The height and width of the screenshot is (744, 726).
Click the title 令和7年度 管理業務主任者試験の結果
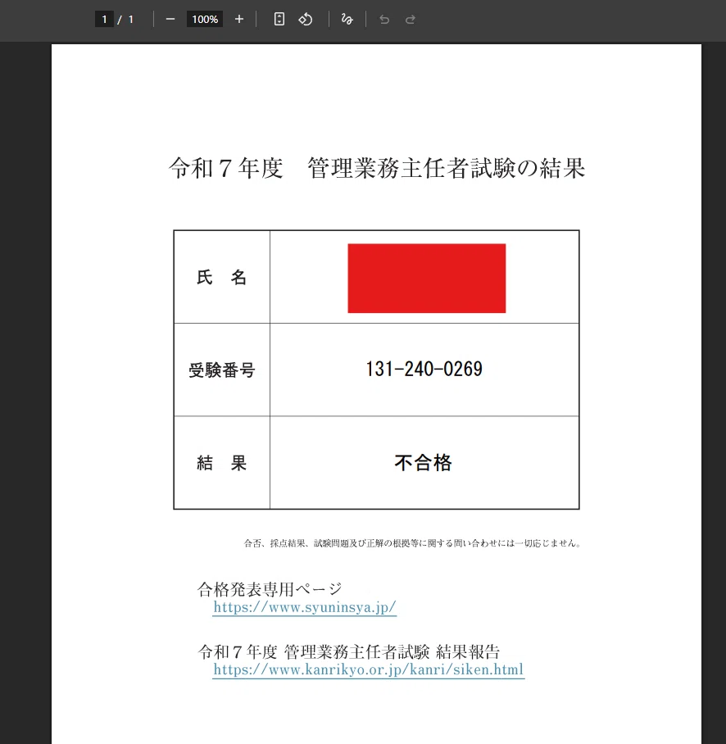point(377,168)
